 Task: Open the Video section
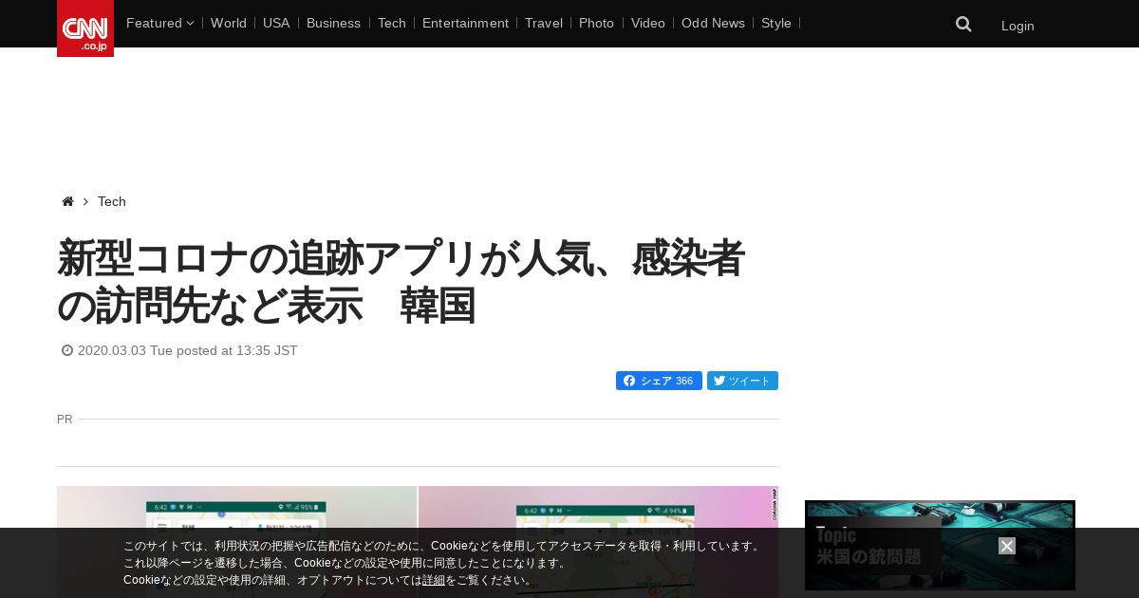coord(648,23)
